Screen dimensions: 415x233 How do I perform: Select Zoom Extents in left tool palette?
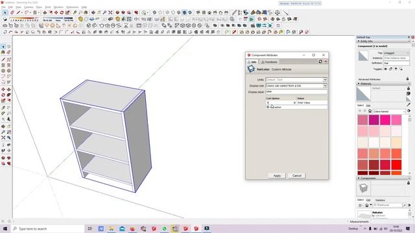[3, 138]
